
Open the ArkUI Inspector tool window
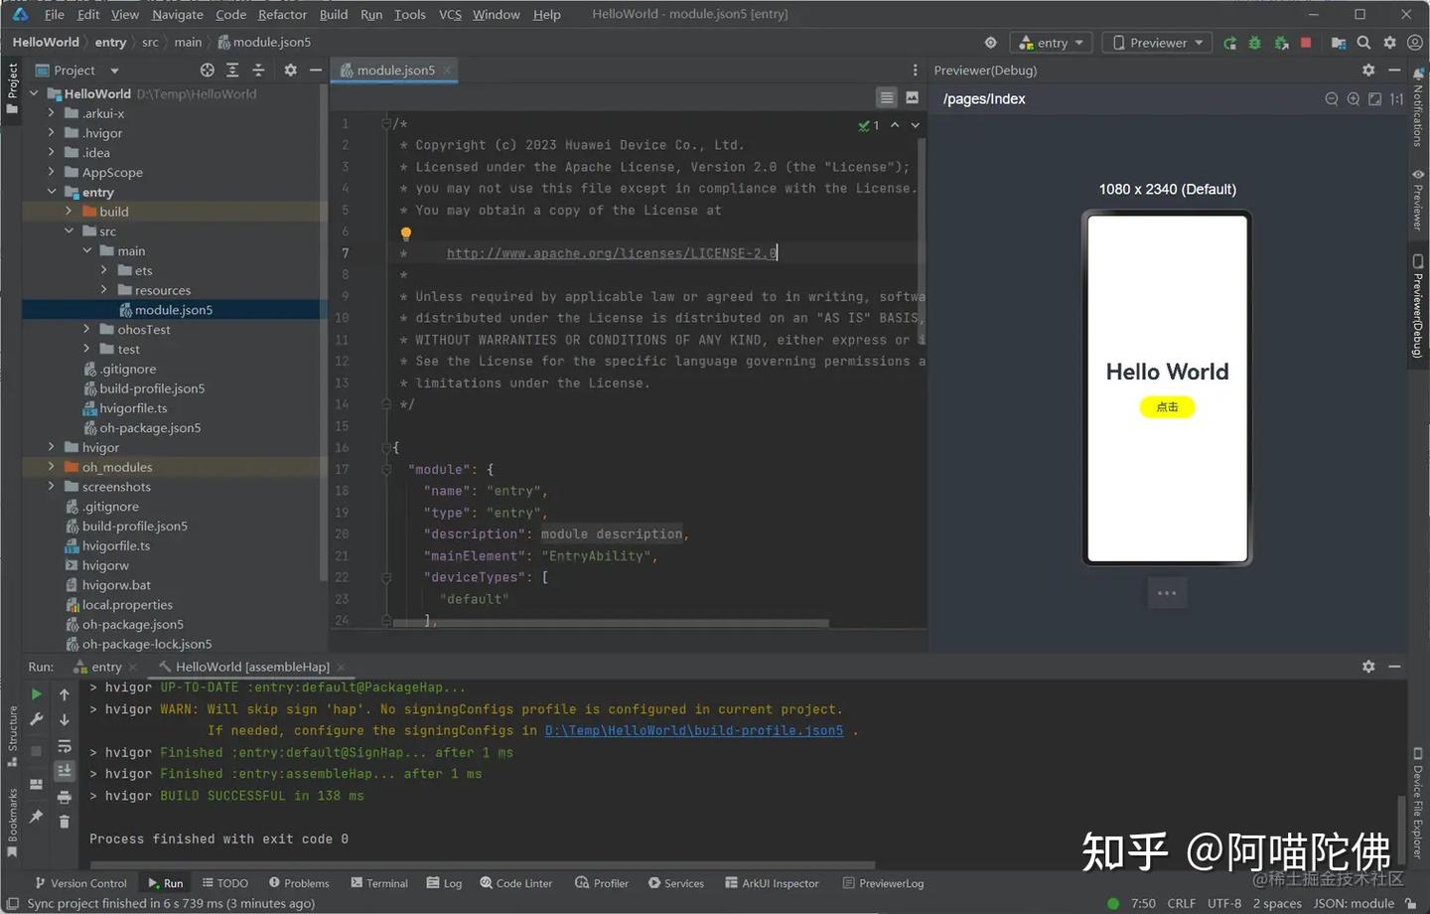point(772,883)
